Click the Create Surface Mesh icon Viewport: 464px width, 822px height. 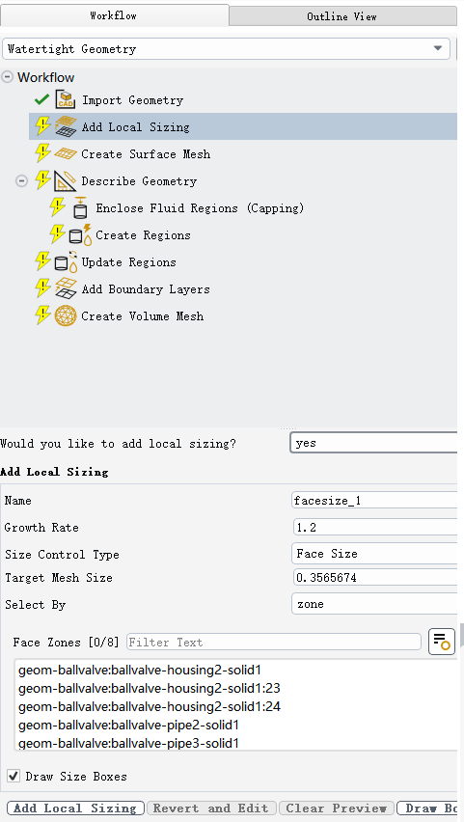click(66, 154)
